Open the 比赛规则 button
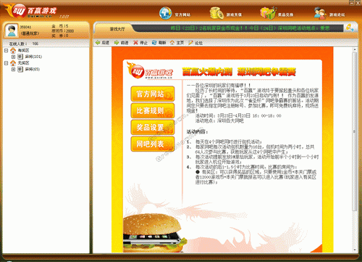362x262 pixels. pyautogui.click(x=153, y=110)
